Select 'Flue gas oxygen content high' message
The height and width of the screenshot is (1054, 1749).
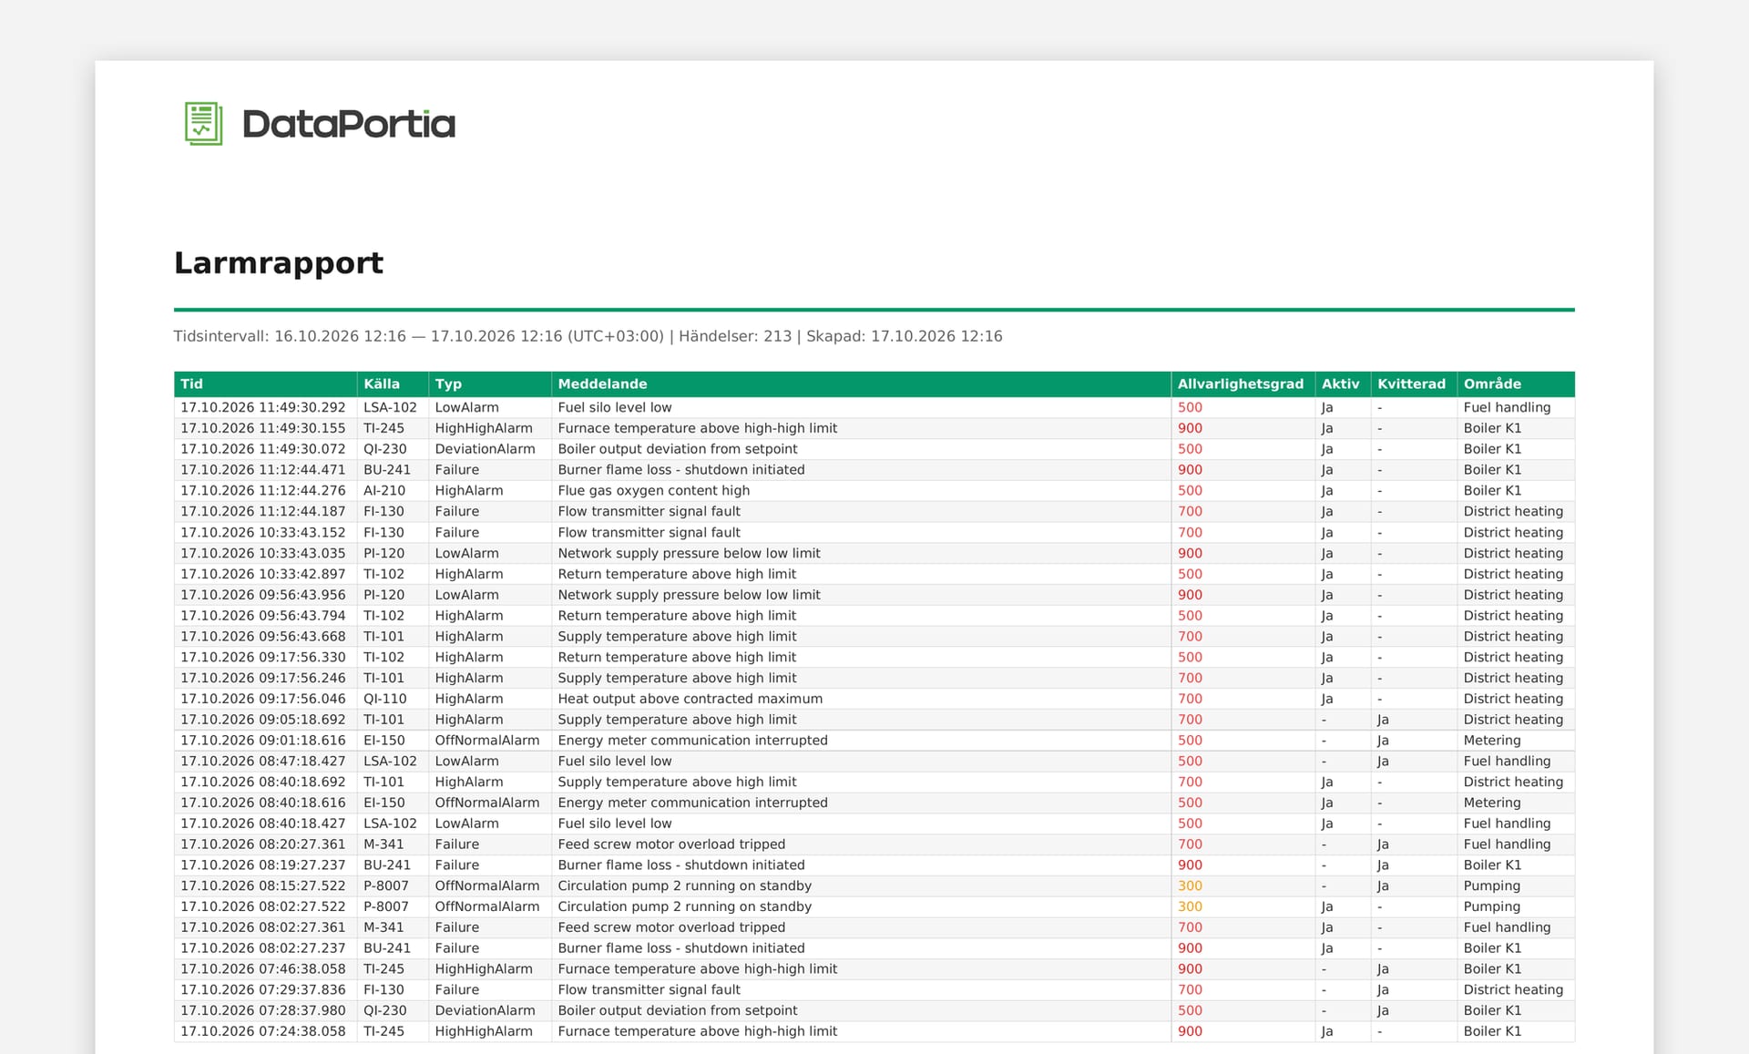[x=654, y=490]
